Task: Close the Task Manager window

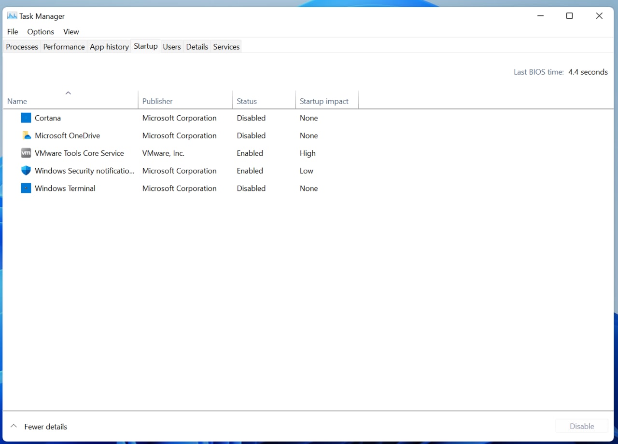Action: click(599, 16)
